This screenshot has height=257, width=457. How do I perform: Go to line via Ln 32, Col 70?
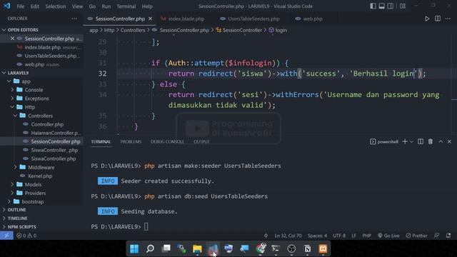pyautogui.click(x=288, y=236)
